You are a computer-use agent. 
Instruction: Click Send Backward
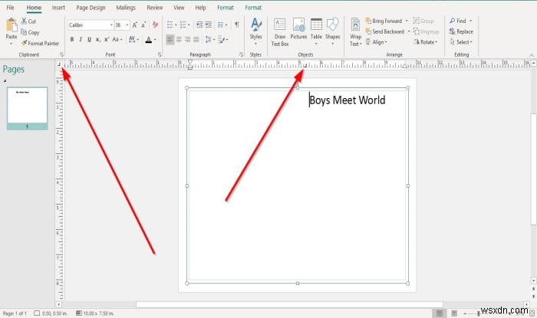(x=385, y=31)
